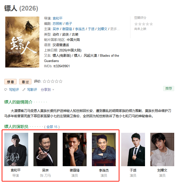
Task: Open the 镖人 movie poster image
Action: (22, 42)
